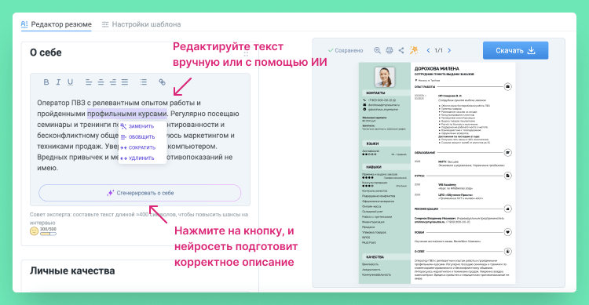
Task: Click the О себе section icon in the preview
Action: [507, 252]
